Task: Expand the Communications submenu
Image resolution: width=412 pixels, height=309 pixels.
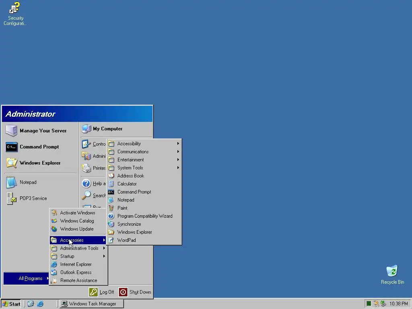Action: point(144,152)
